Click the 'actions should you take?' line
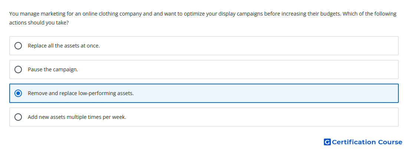Viewport: 408px width, 149px height. (x=39, y=23)
